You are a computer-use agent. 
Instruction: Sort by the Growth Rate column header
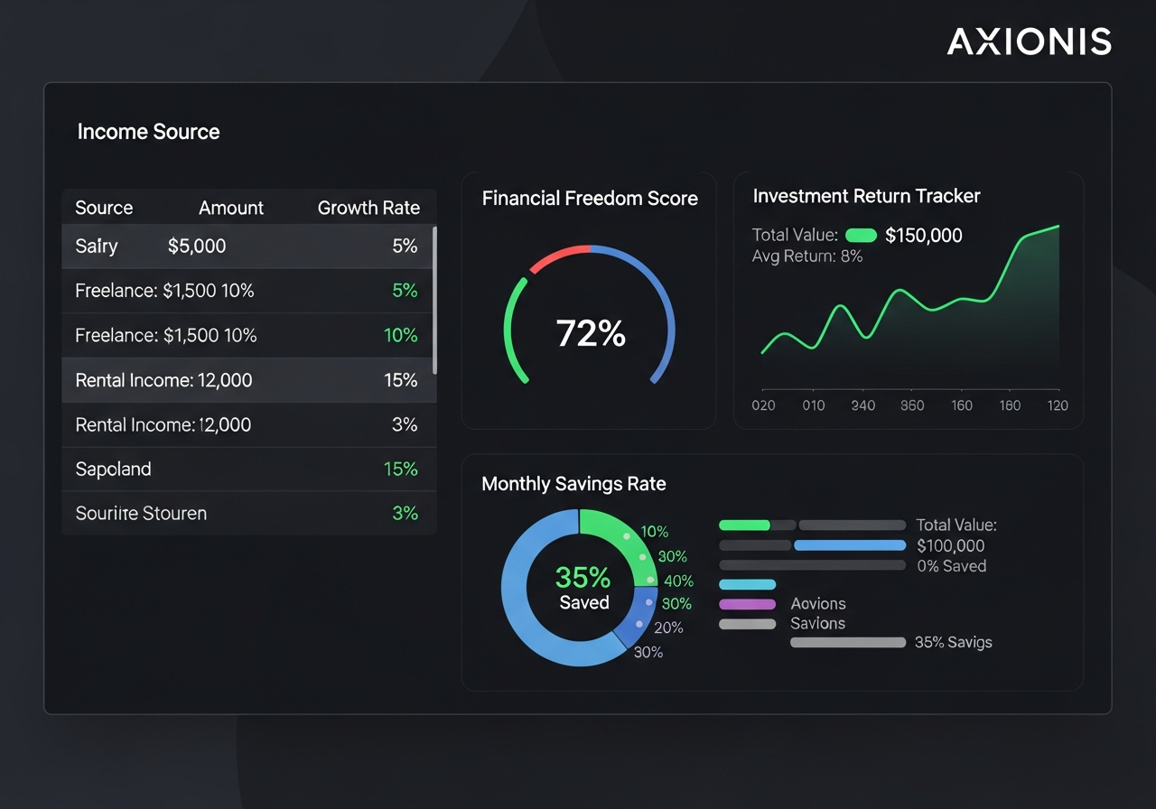pos(368,208)
